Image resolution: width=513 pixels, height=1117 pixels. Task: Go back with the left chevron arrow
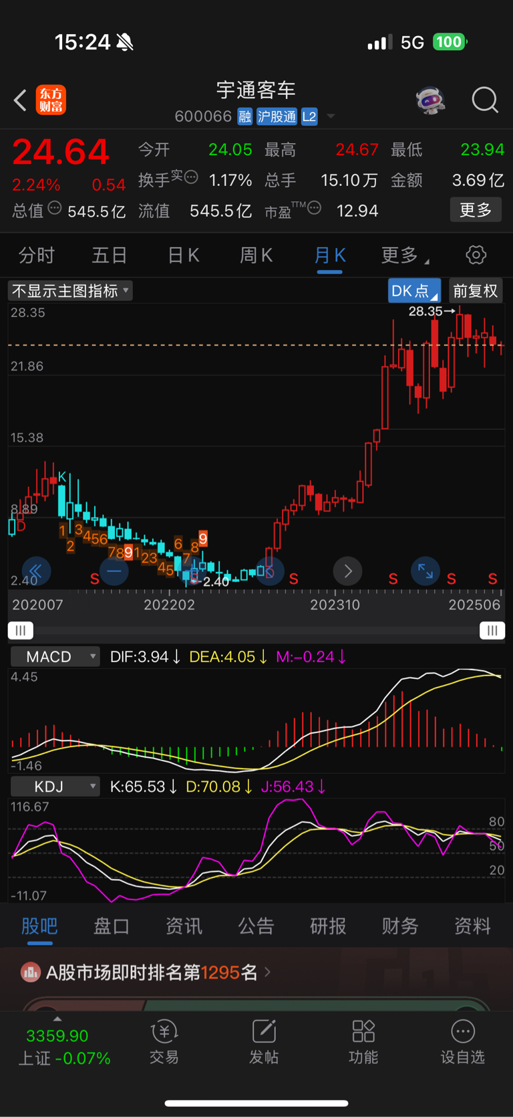point(20,100)
